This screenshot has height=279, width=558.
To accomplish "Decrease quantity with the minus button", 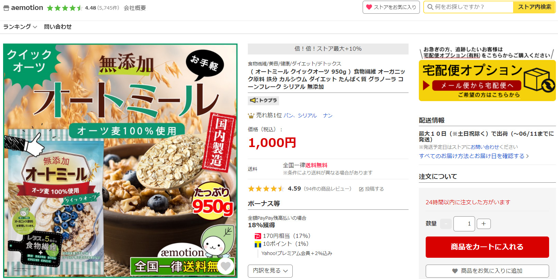I will (x=446, y=224).
